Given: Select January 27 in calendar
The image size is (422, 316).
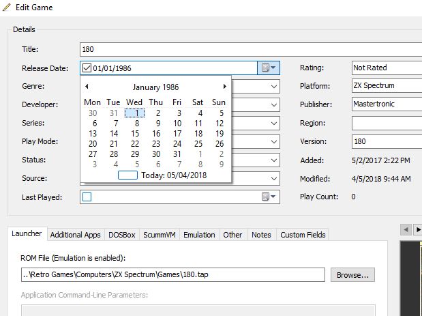Looking at the screenshot, I should pos(93,154).
